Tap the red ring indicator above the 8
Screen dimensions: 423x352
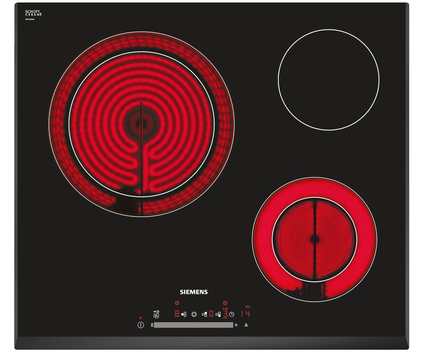[x=177, y=303]
